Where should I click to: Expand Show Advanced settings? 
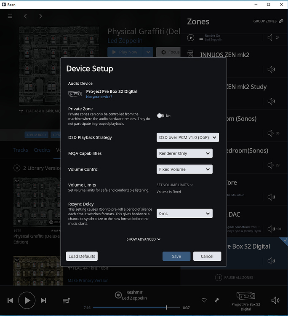coord(144,239)
